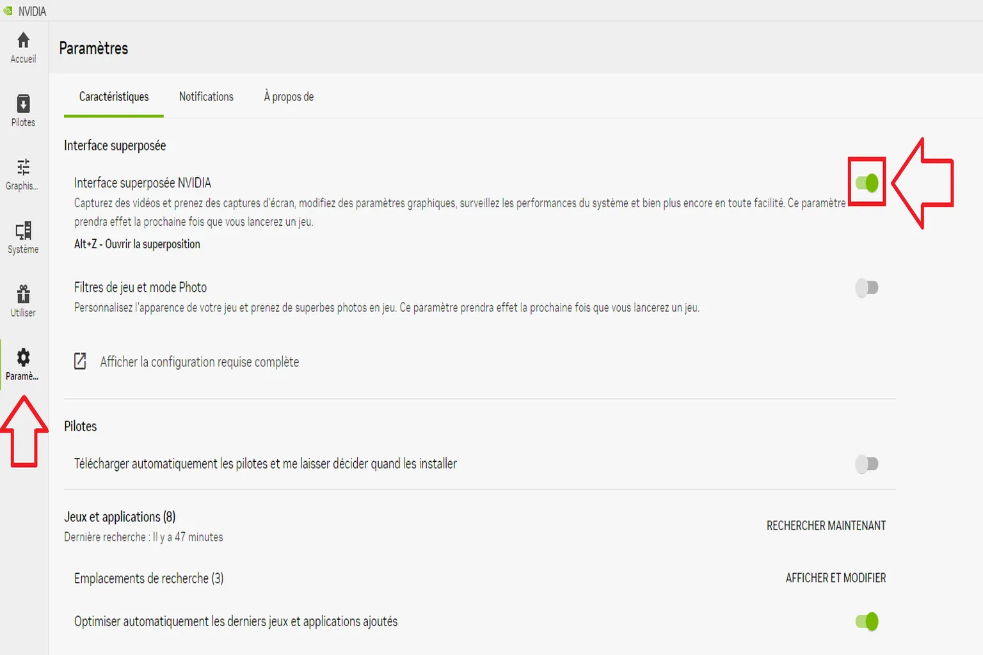Click the Interface superposée section heading
This screenshot has width=983, height=655.
(115, 146)
